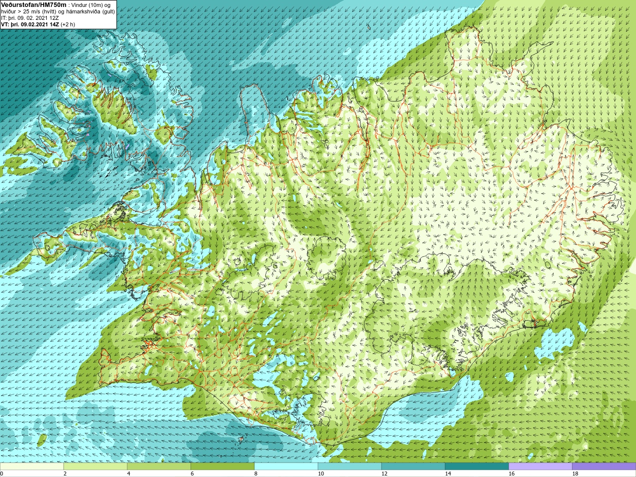This screenshot has width=636, height=477.
Task: Click the legend label "14"
Action: pos(448,474)
